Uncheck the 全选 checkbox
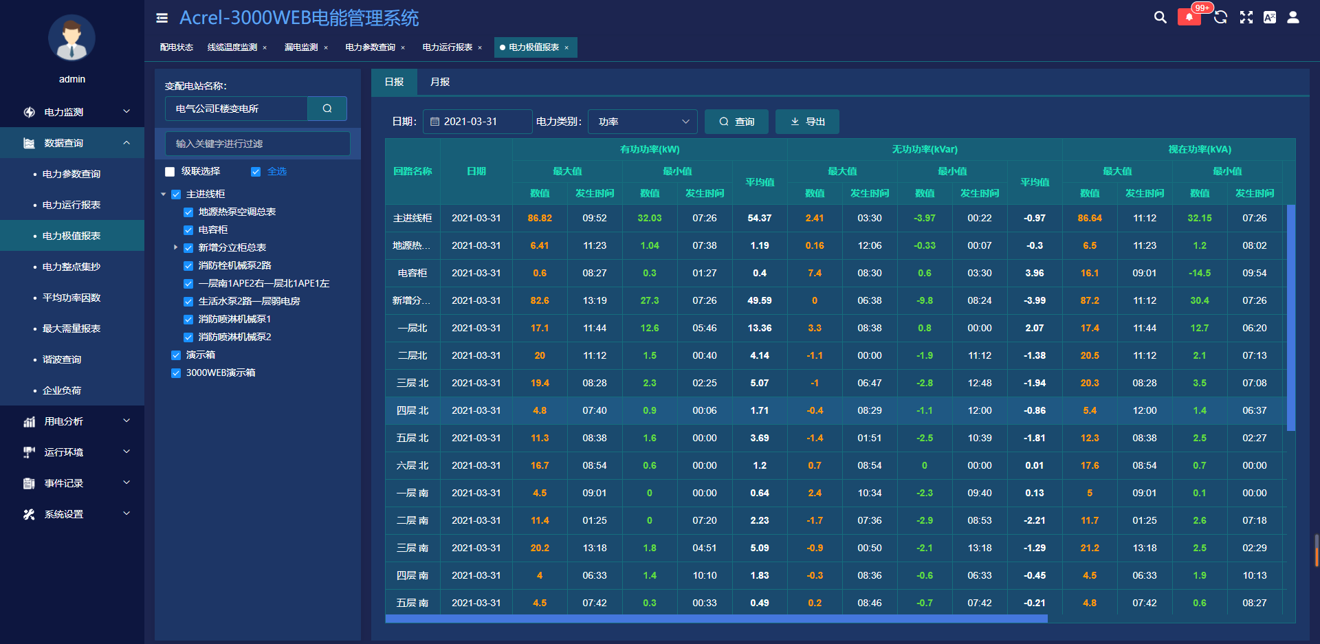 pyautogui.click(x=256, y=172)
